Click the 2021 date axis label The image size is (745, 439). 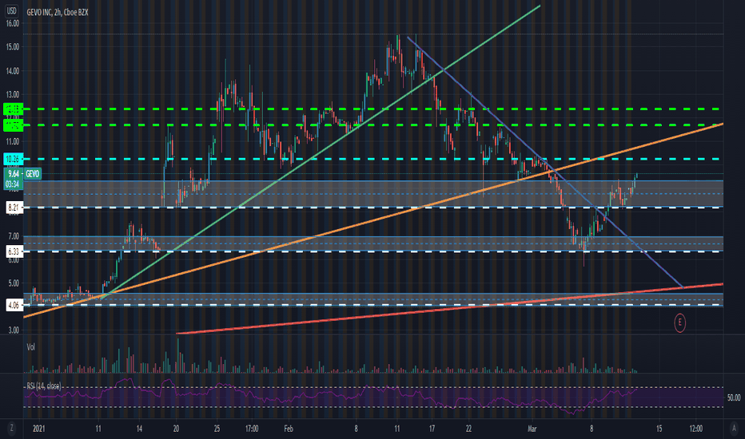[x=38, y=429]
